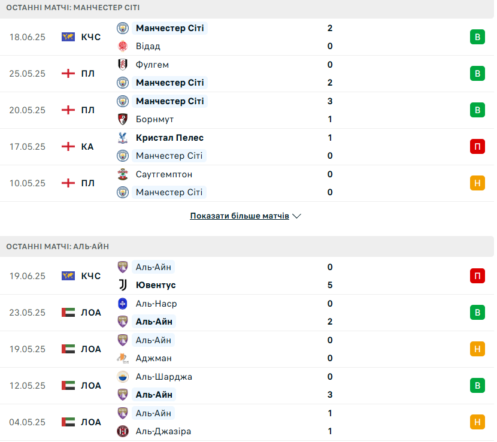Click the Bournemouth club crest icon

pos(123,119)
